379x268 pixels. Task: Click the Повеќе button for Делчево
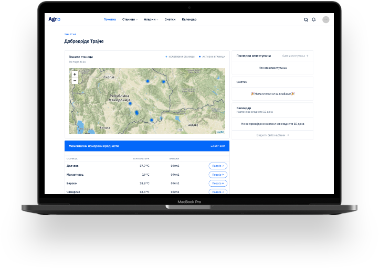218,166
